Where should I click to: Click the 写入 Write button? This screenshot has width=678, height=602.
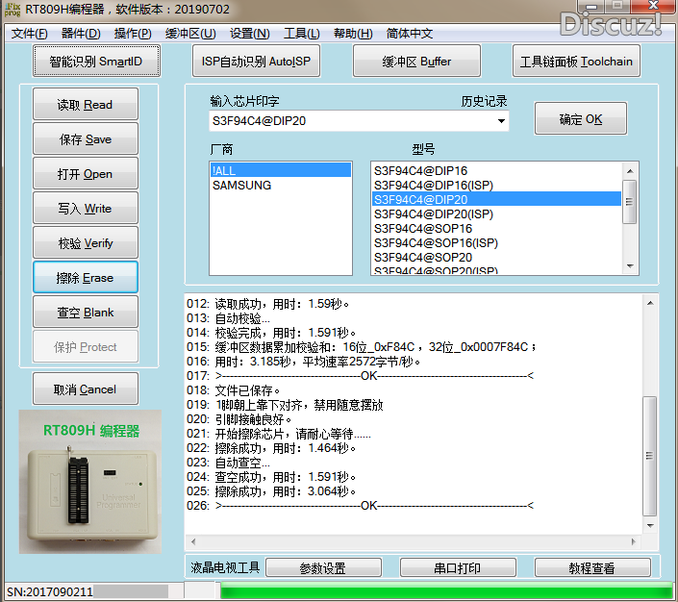point(86,208)
